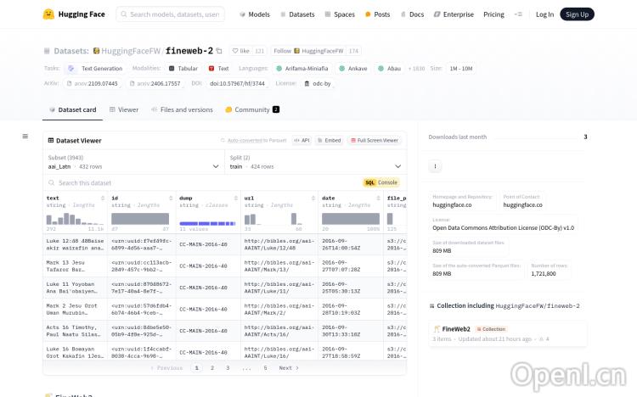
Task: Open the API code icon button
Action: [x=302, y=140]
